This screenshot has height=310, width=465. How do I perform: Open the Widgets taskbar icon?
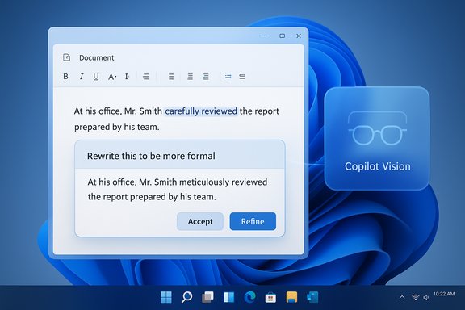point(228,297)
